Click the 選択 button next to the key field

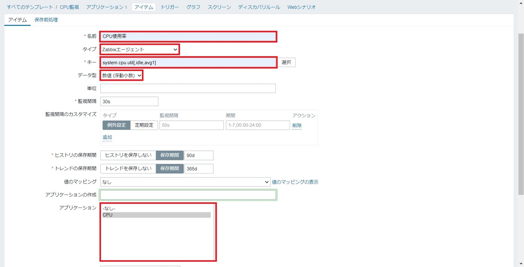(x=286, y=62)
